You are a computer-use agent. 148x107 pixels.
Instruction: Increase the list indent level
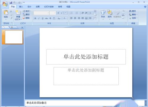(86, 13)
